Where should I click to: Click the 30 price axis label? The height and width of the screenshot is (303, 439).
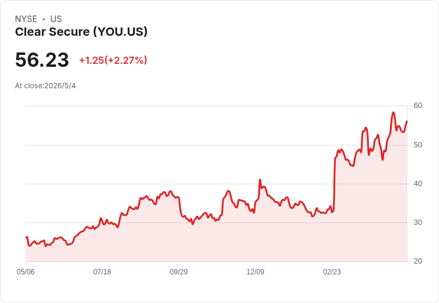click(418, 222)
